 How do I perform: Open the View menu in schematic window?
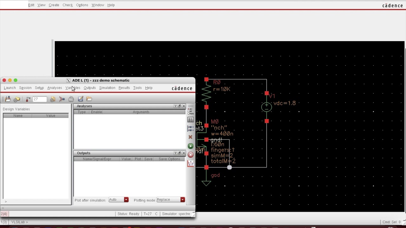click(41, 5)
